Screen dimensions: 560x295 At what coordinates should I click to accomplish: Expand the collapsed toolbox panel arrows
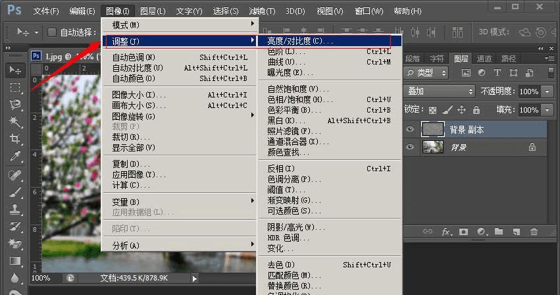pyautogui.click(x=8, y=47)
